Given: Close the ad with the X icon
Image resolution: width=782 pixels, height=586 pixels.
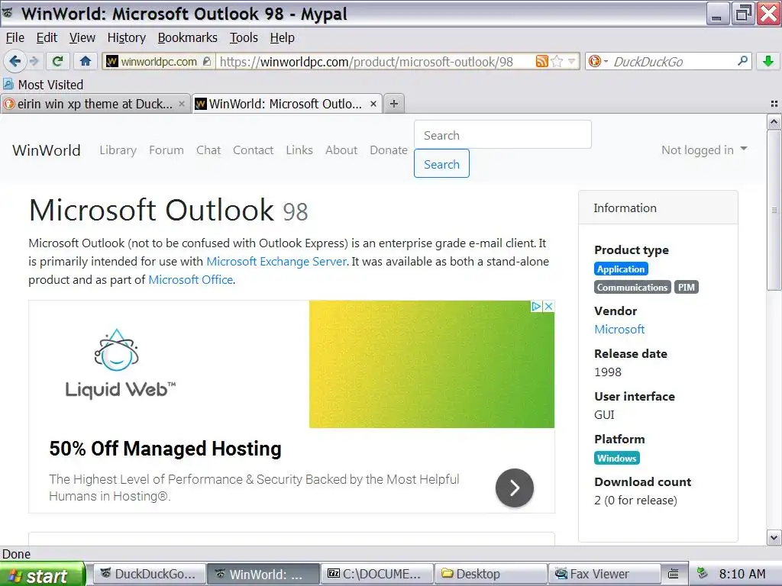Looking at the screenshot, I should pos(548,307).
